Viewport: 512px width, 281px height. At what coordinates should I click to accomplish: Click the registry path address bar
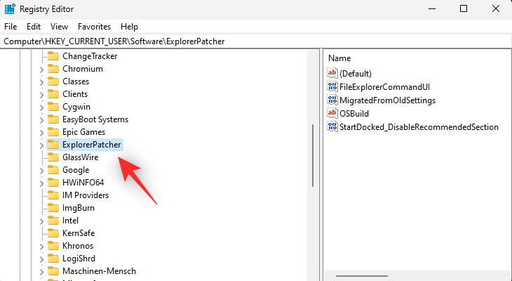(x=256, y=41)
